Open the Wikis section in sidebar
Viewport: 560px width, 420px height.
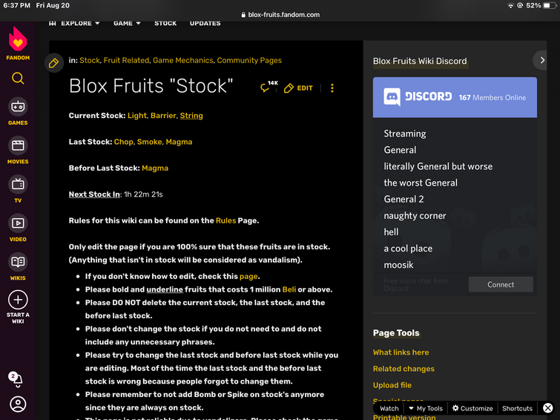18,262
